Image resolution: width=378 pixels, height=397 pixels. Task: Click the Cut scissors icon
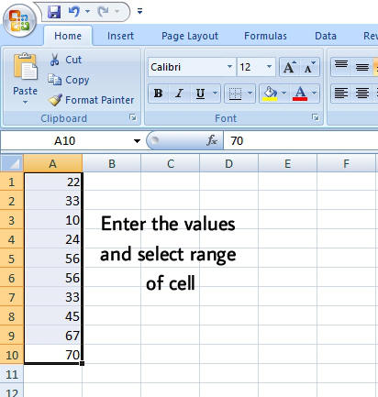pos(54,60)
